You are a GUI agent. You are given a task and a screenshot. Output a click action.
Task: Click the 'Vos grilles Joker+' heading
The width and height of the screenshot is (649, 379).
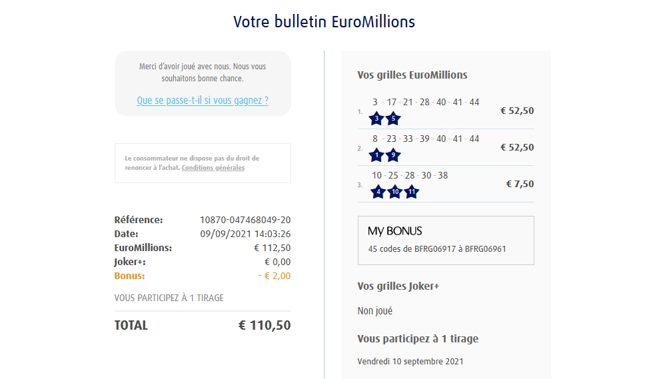pyautogui.click(x=398, y=286)
